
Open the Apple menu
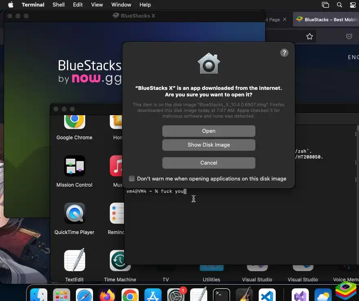(11, 4)
